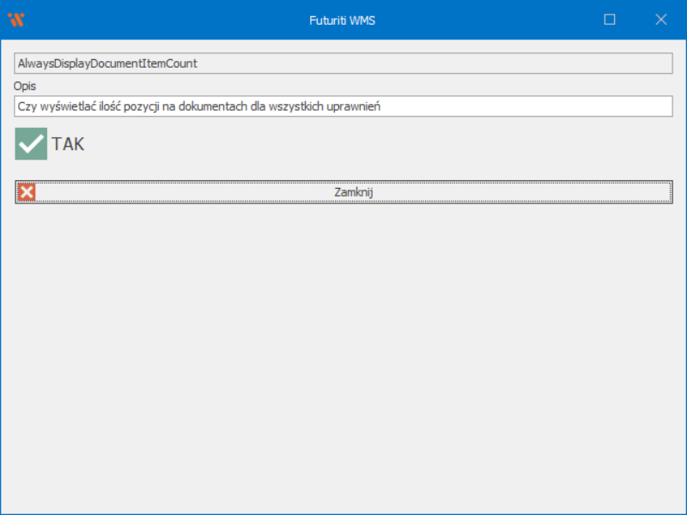The height and width of the screenshot is (515, 687).
Task: Select the AlwaysDisplayDocumentItemCount name field
Action: pos(107,64)
